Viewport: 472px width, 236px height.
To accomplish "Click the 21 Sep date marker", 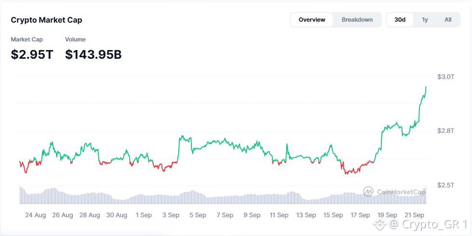I will [415, 215].
